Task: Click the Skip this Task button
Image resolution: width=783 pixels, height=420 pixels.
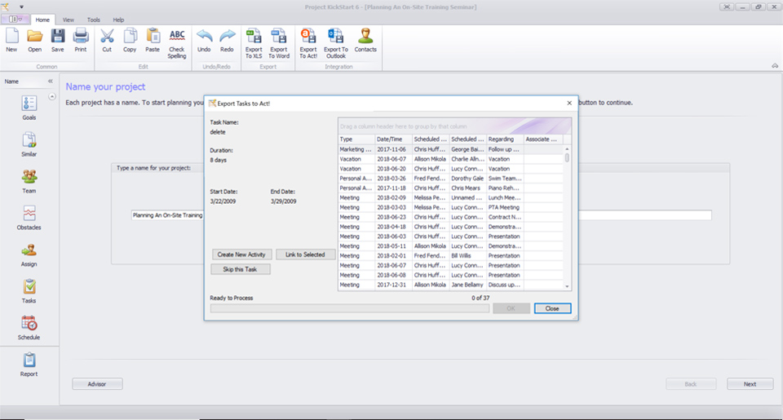Action: 240,269
